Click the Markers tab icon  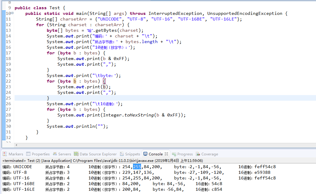[5, 154]
